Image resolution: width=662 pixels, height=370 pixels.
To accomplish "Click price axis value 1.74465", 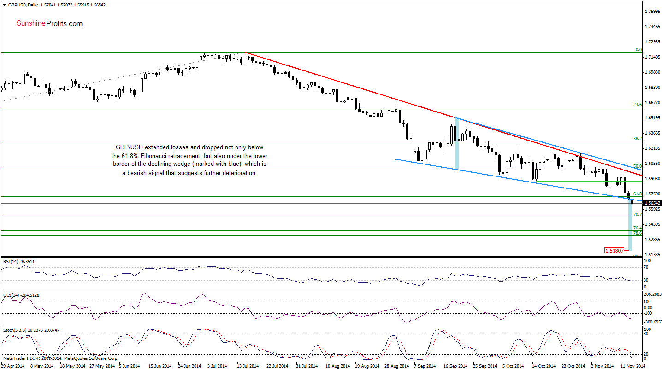I will (x=653, y=26).
